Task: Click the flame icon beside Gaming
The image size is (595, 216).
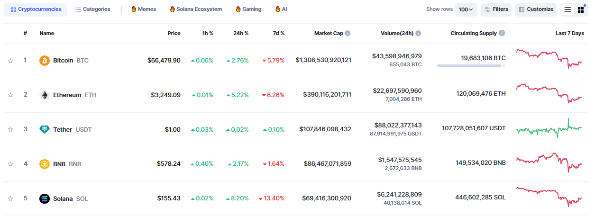Action: 238,9
